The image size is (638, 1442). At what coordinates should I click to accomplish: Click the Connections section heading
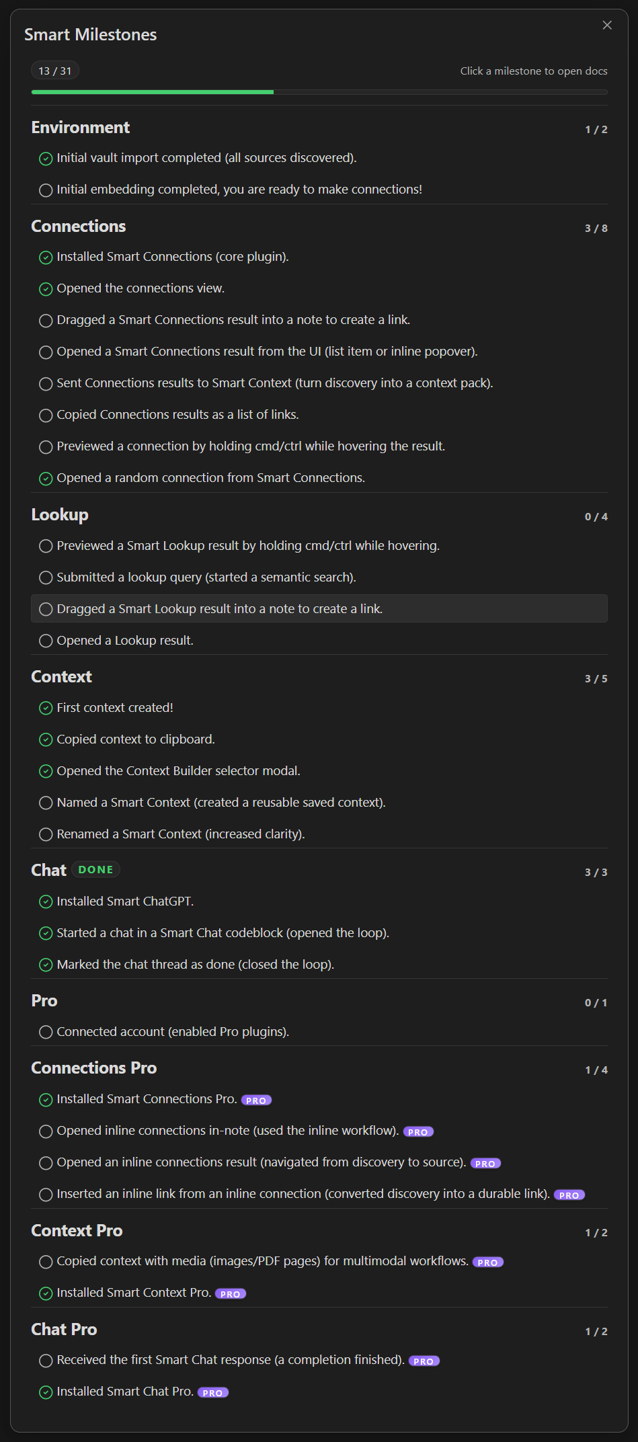tap(79, 227)
